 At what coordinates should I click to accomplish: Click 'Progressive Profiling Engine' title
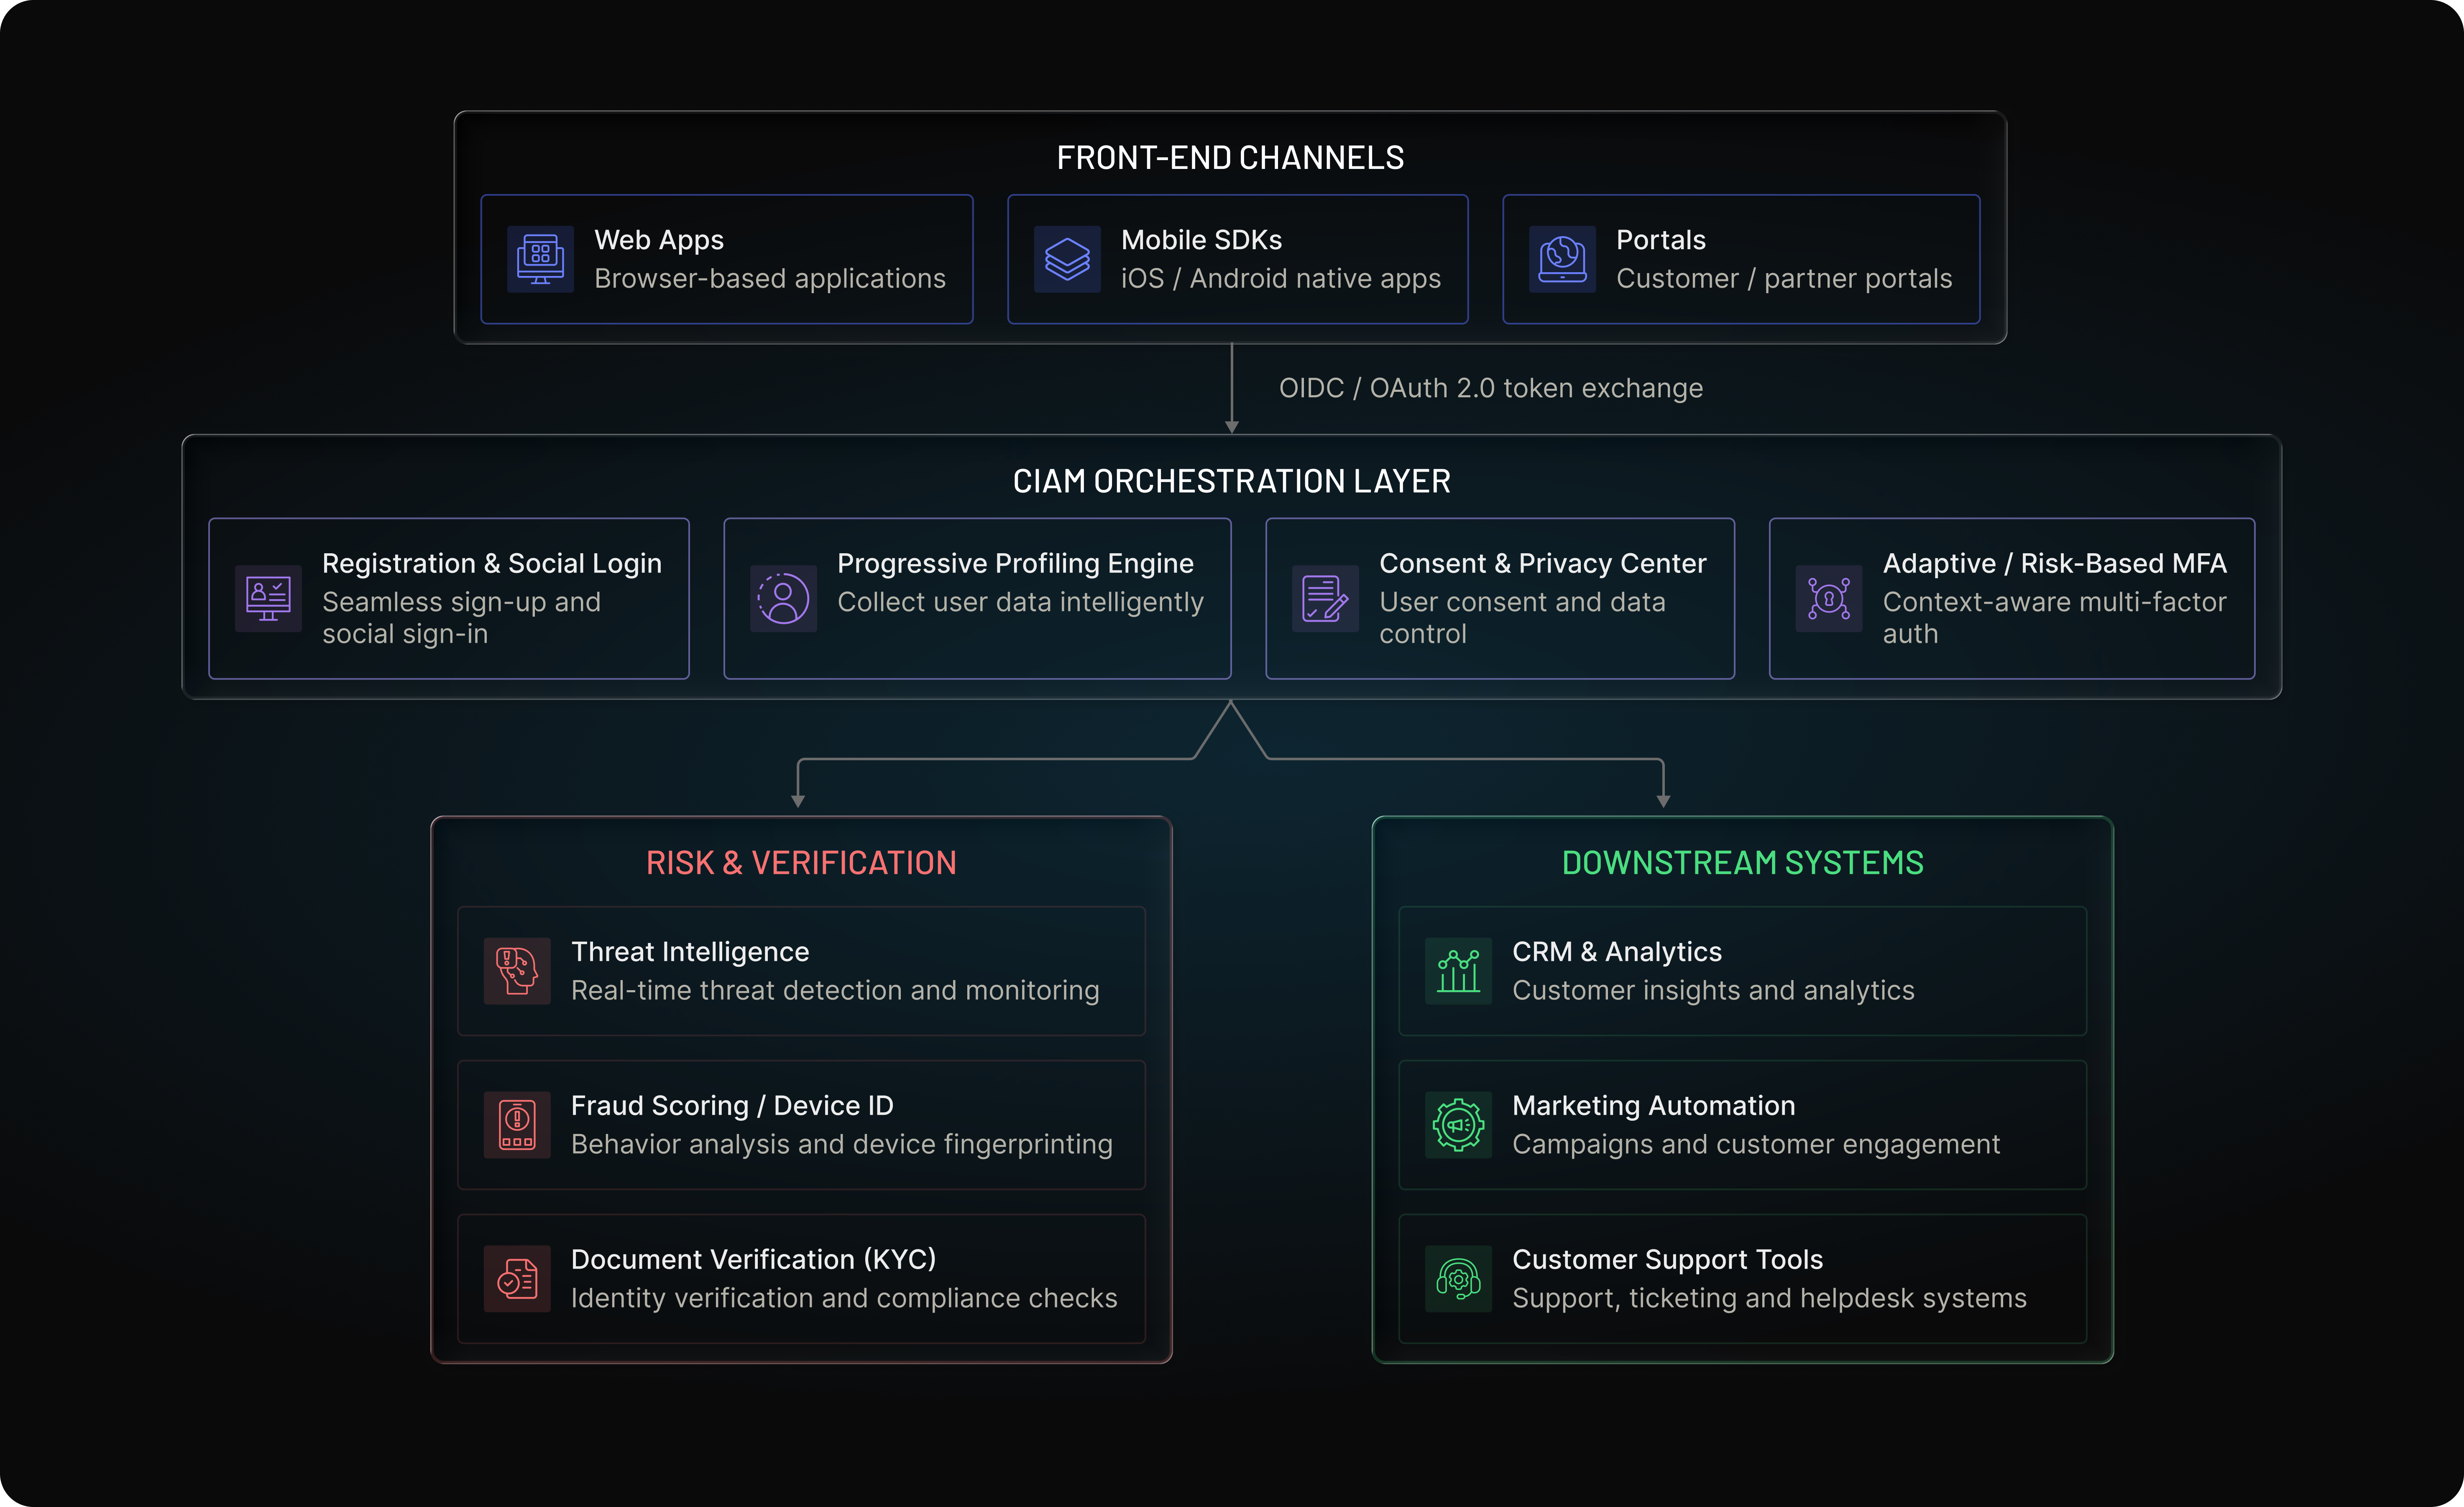[1015, 564]
